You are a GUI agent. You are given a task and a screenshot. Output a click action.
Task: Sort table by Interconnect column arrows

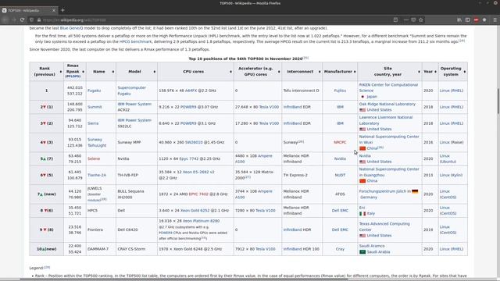pos(320,72)
